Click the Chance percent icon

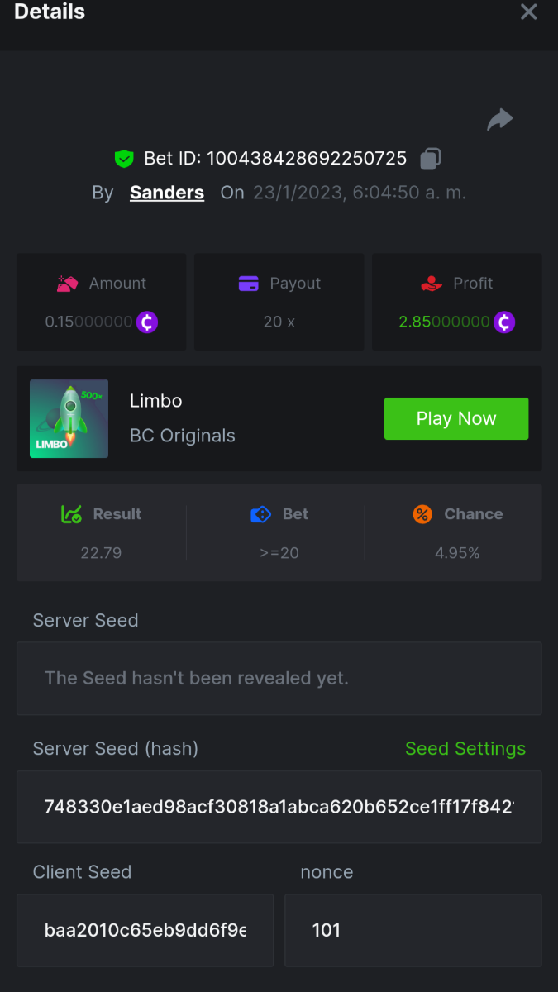pos(422,514)
